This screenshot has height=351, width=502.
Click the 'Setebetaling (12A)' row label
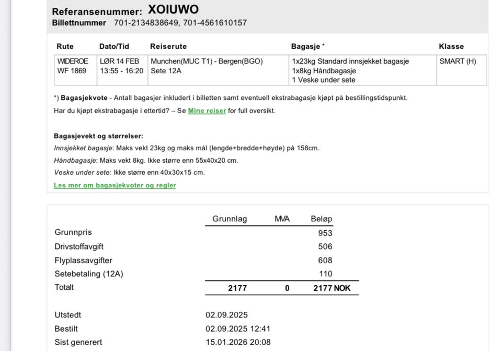tap(89, 274)
